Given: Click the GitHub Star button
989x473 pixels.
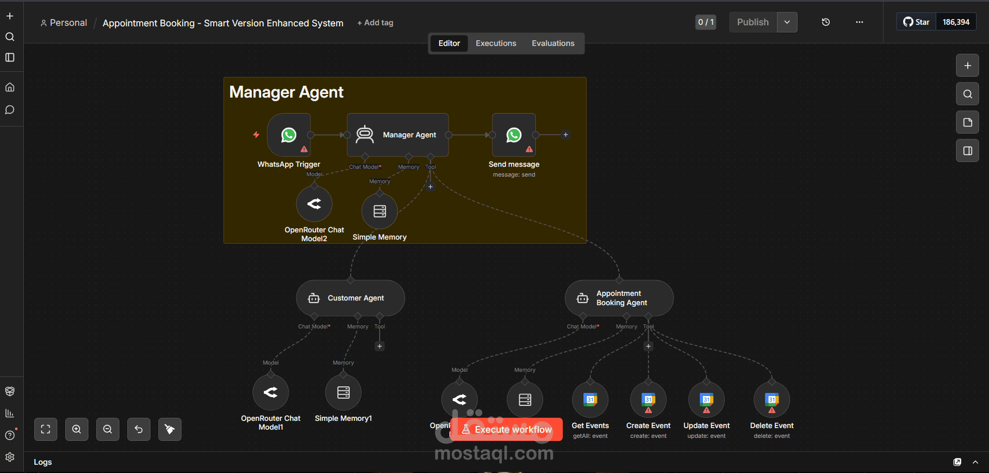Looking at the screenshot, I should click(x=916, y=22).
